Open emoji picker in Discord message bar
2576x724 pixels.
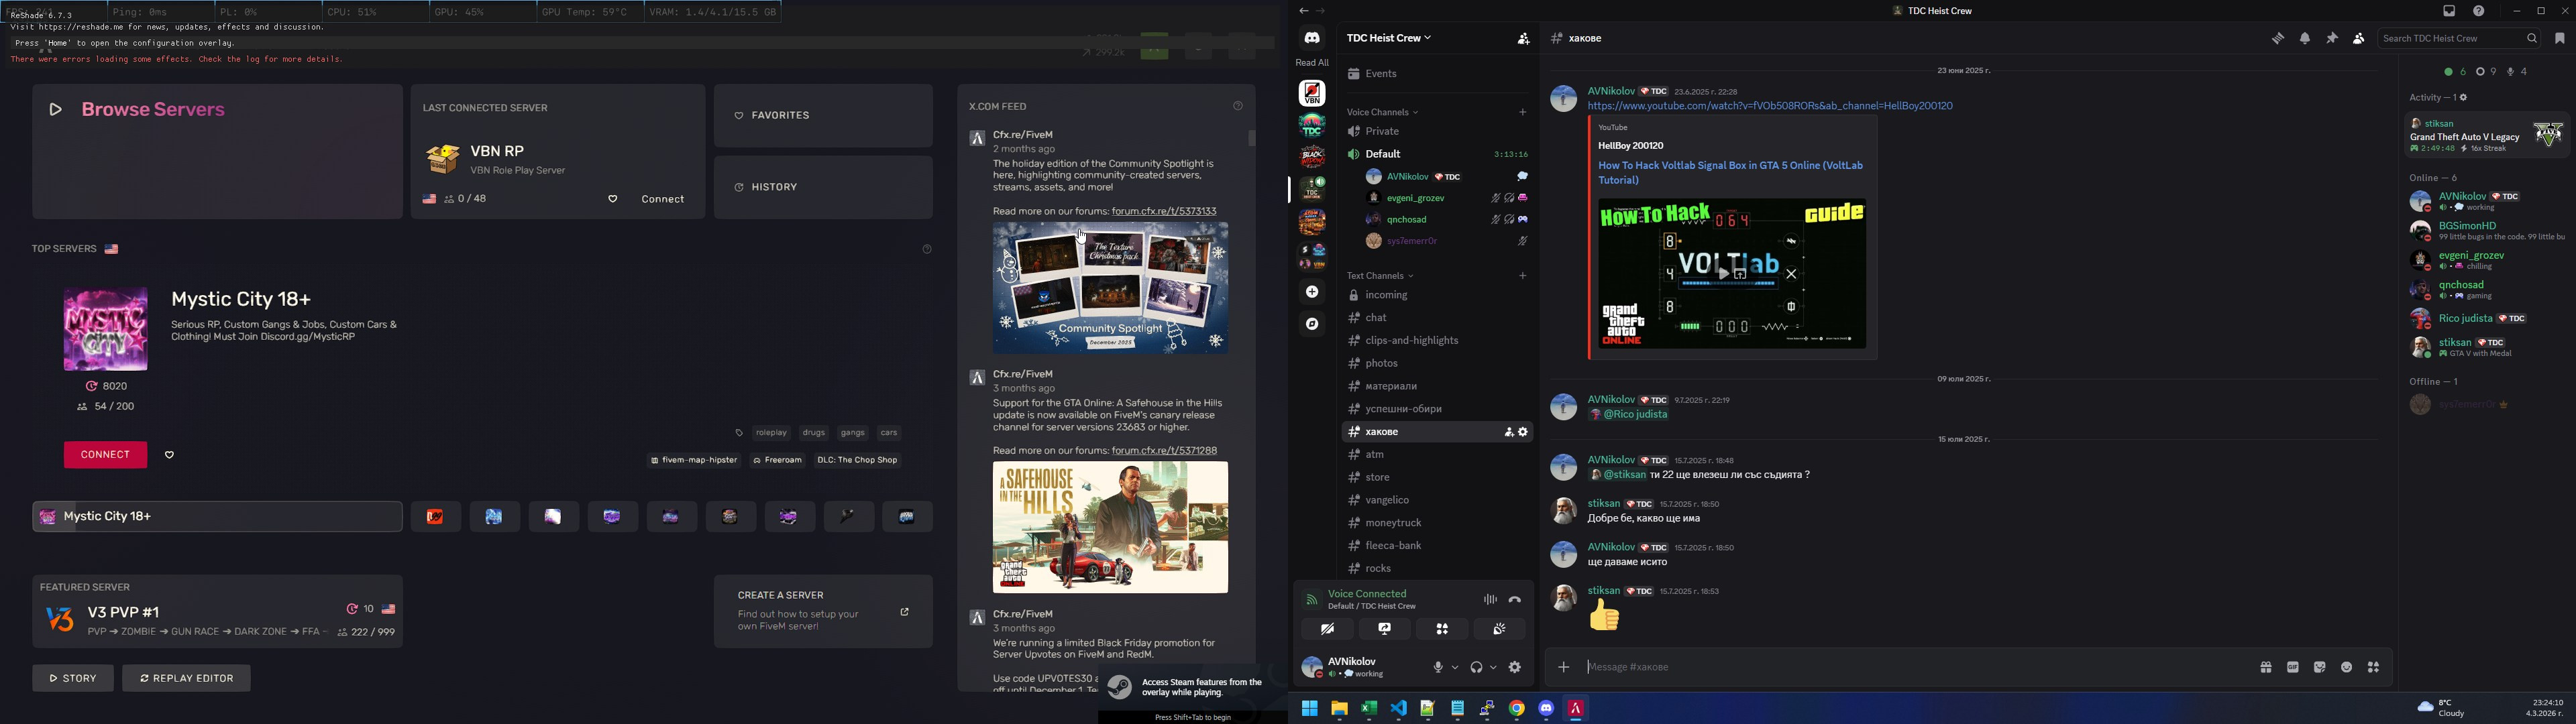(x=2347, y=668)
